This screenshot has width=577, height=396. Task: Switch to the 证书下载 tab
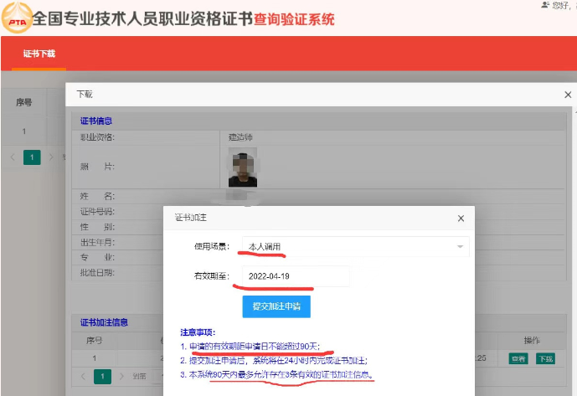point(39,54)
